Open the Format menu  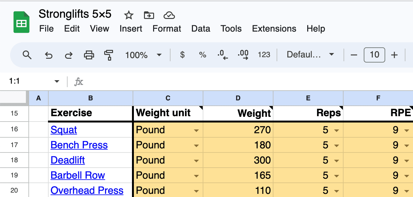(x=167, y=29)
